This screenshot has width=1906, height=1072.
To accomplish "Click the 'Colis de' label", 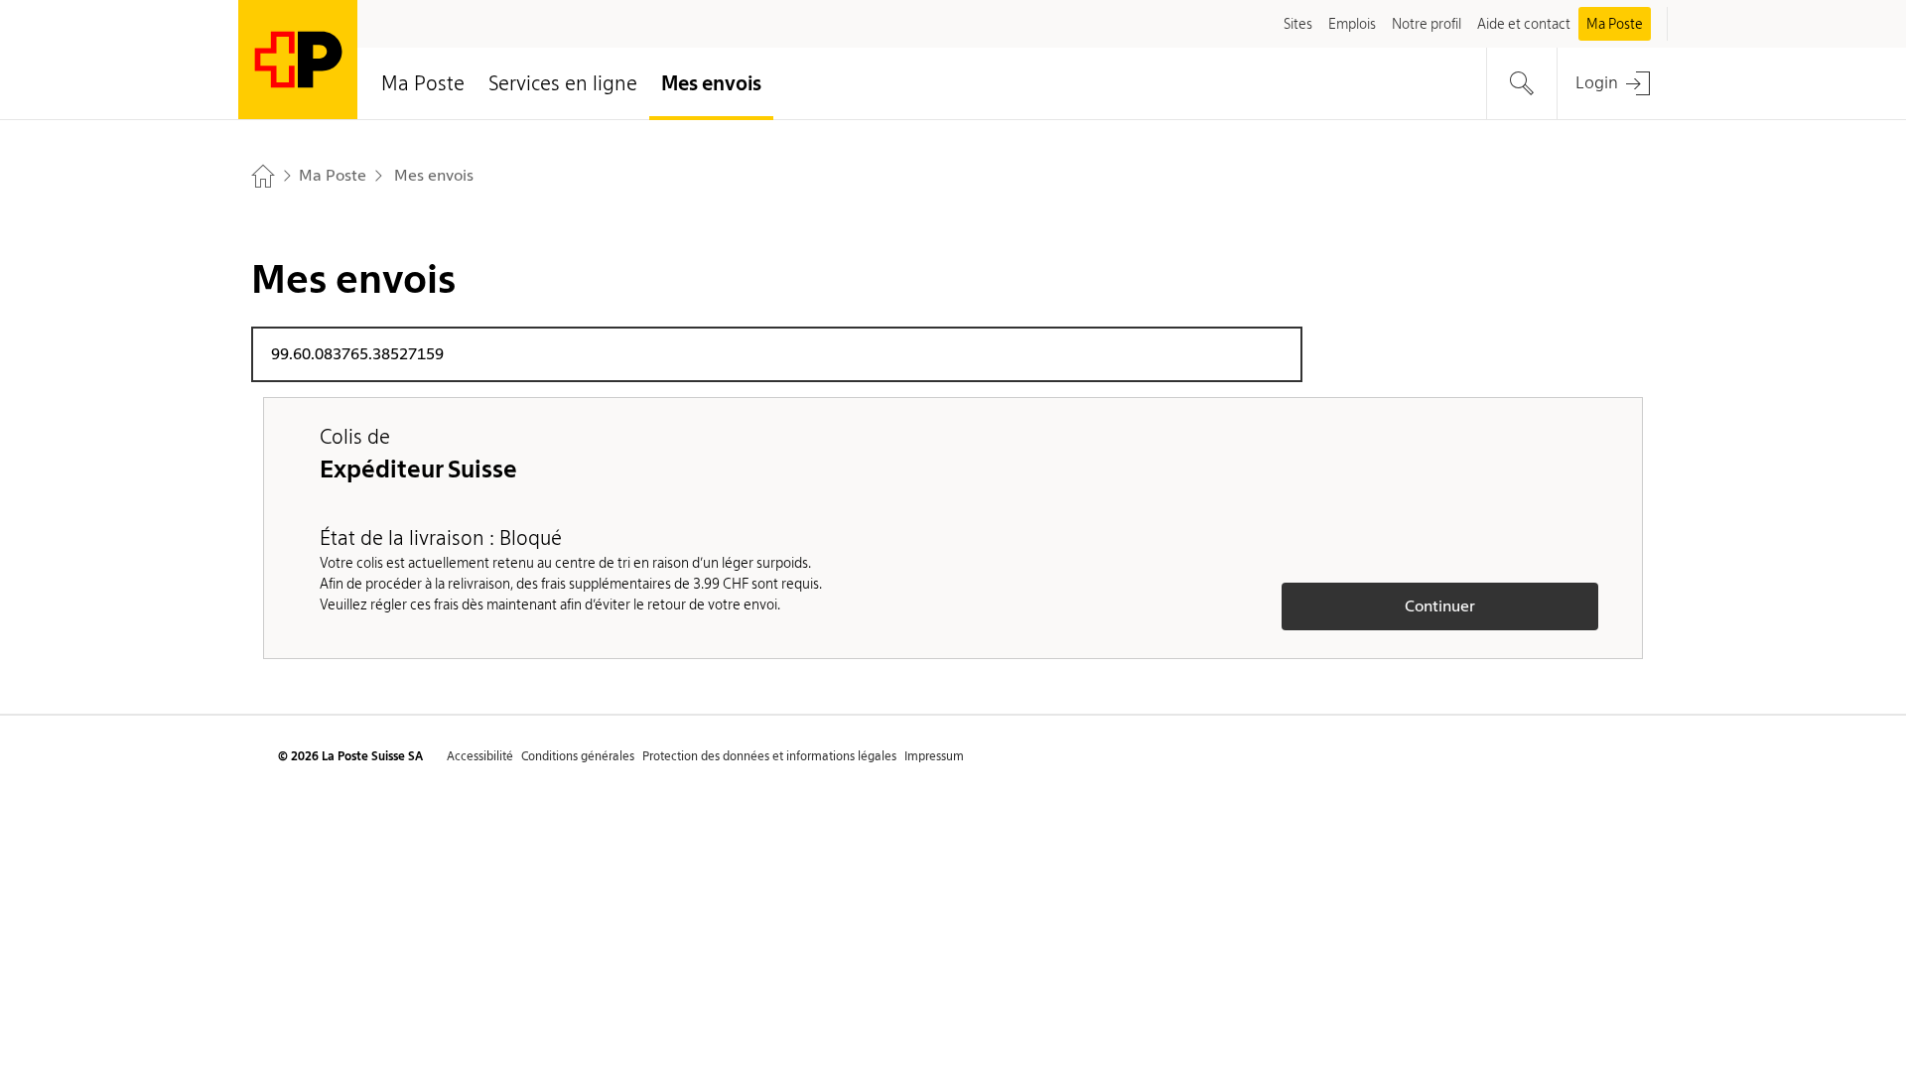I will point(354,437).
